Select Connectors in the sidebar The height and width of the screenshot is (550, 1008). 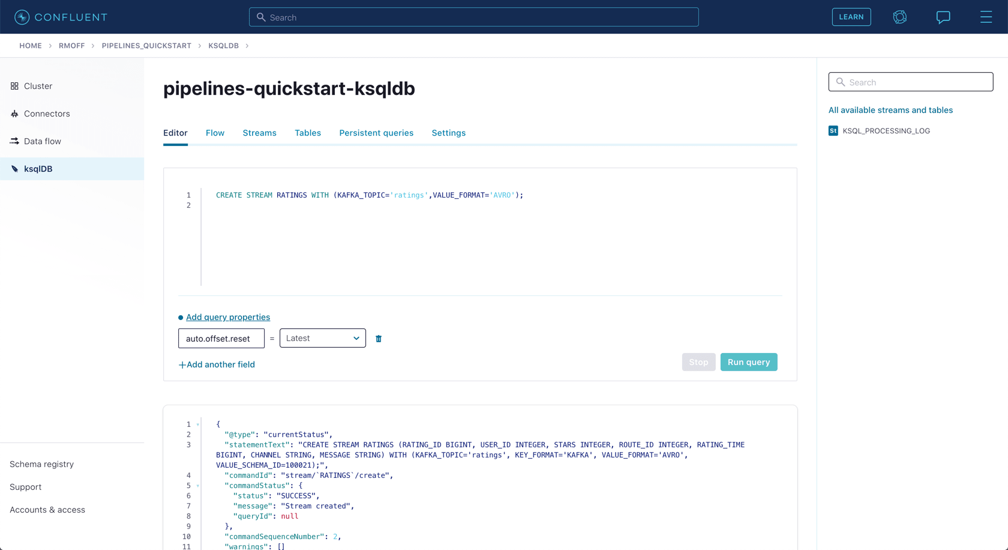(x=72, y=113)
